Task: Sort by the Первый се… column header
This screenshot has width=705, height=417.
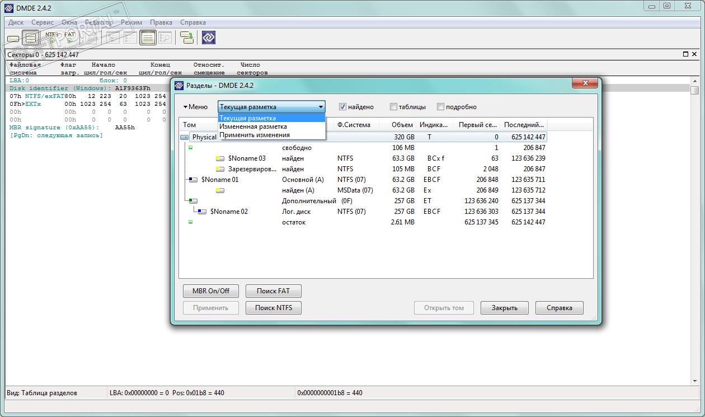Action: [x=476, y=125]
